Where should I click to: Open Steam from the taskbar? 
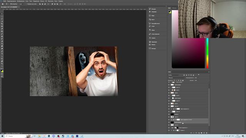(x=63, y=136)
